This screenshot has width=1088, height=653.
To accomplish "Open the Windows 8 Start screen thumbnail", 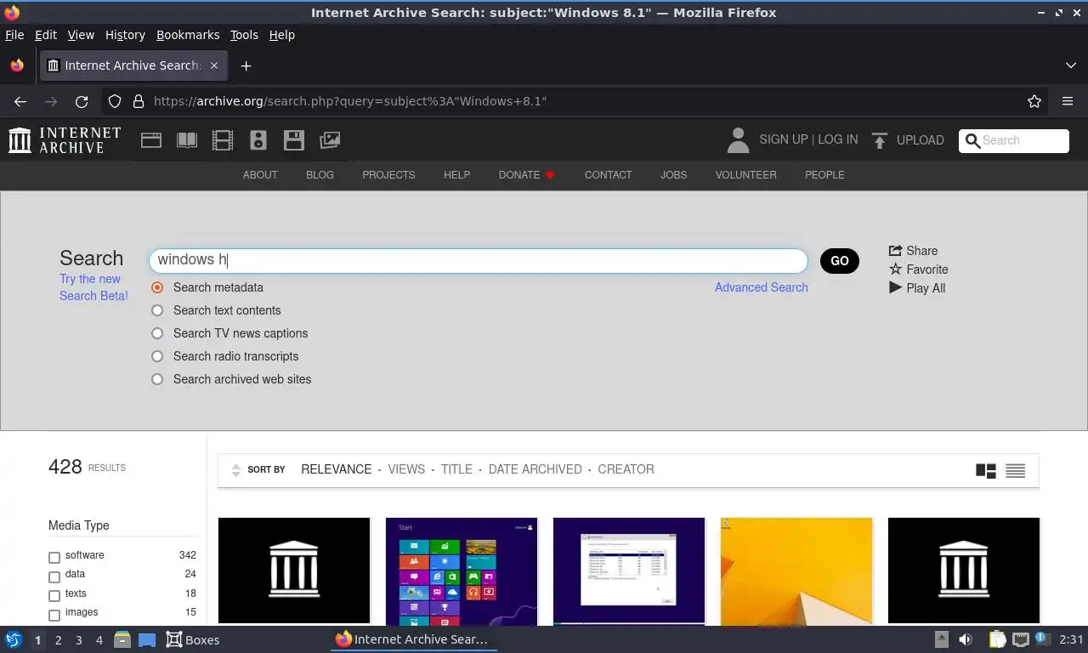I will 462,571.
